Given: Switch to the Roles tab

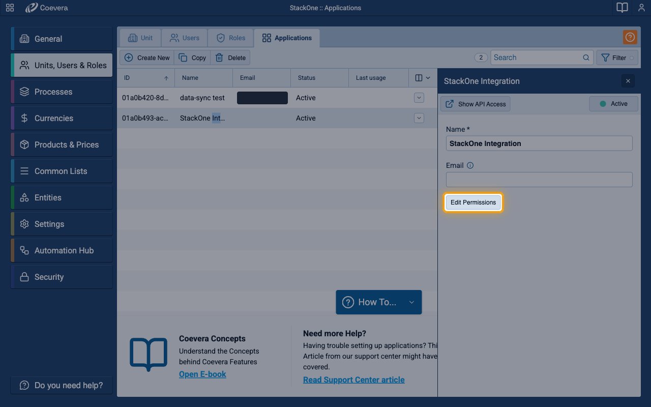Looking at the screenshot, I should click(230, 38).
